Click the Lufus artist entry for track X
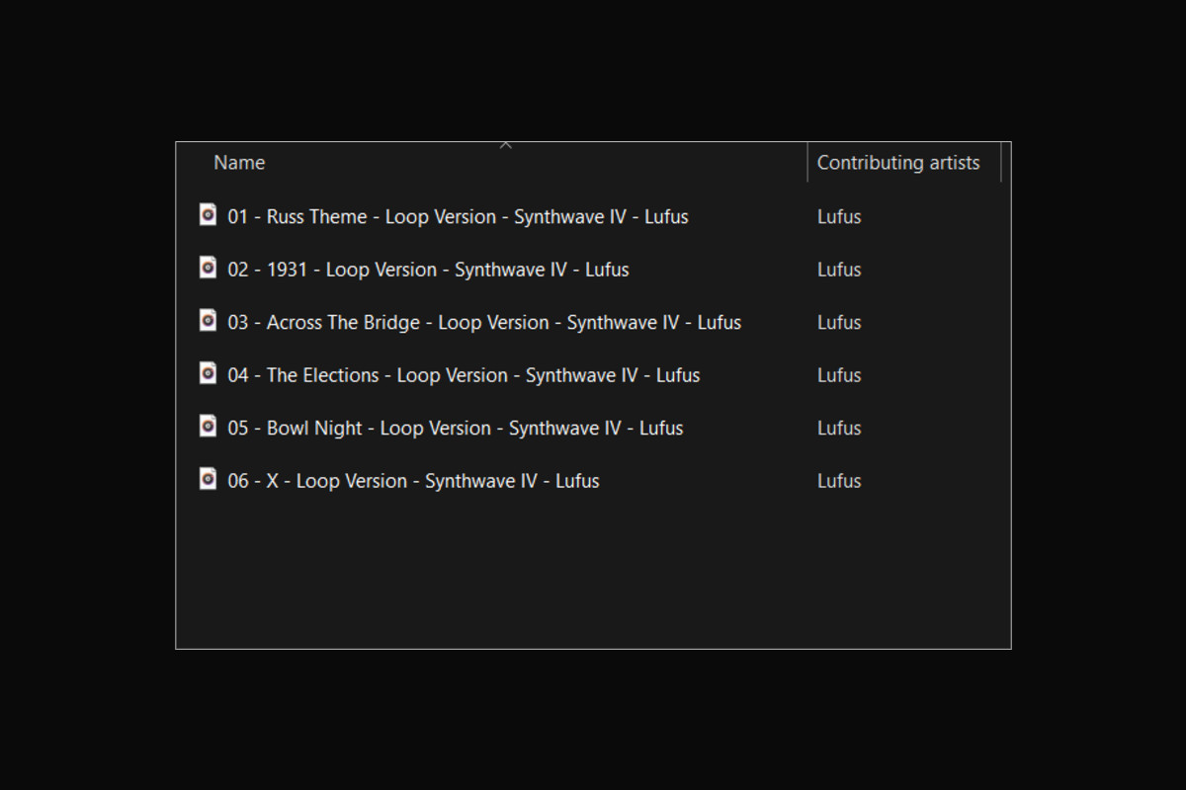The width and height of the screenshot is (1186, 790). [x=839, y=482]
